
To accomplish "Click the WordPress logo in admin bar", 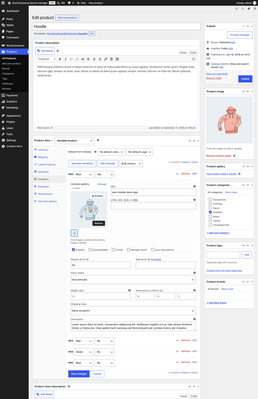I will (3, 3).
